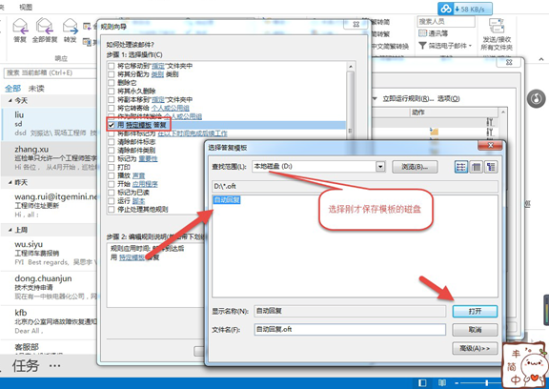Open the Address Book (通讯簿) icon
The width and height of the screenshot is (549, 389).
[x=422, y=33]
